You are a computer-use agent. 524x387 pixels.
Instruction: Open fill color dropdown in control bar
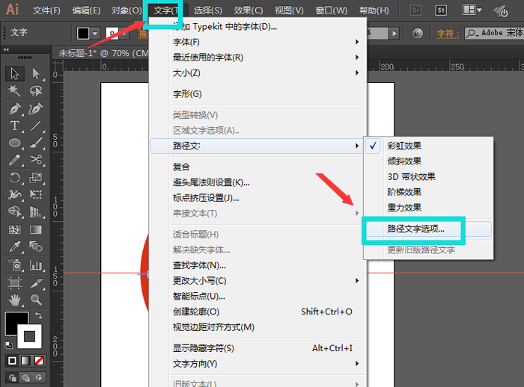95,34
